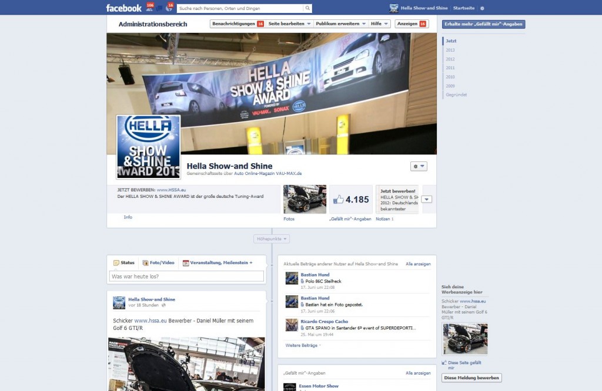602x391 pixels.
Task: Expand the Publikum erweitern dropdown
Action: [x=340, y=24]
